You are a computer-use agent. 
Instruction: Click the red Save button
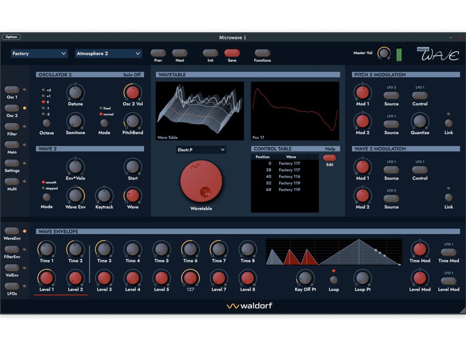tap(232, 53)
